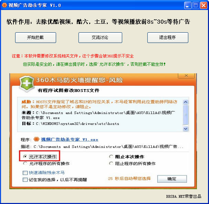Click 退出程序 to exit
This screenshot has height=204, width=209.
[168, 37]
